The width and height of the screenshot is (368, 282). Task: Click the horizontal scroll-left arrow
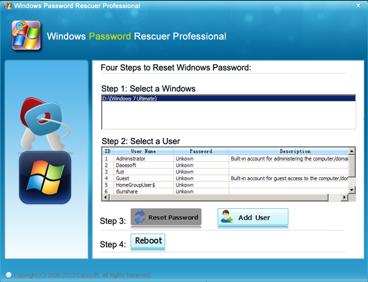pos(105,197)
